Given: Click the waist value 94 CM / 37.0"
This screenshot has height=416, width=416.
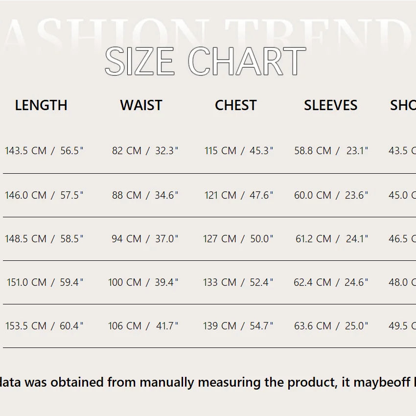Looking at the screenshot, I should pyautogui.click(x=145, y=239).
